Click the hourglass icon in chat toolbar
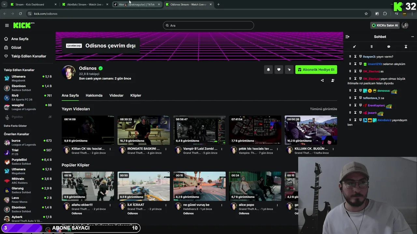Screen dimensions: 417x234 coord(406,46)
